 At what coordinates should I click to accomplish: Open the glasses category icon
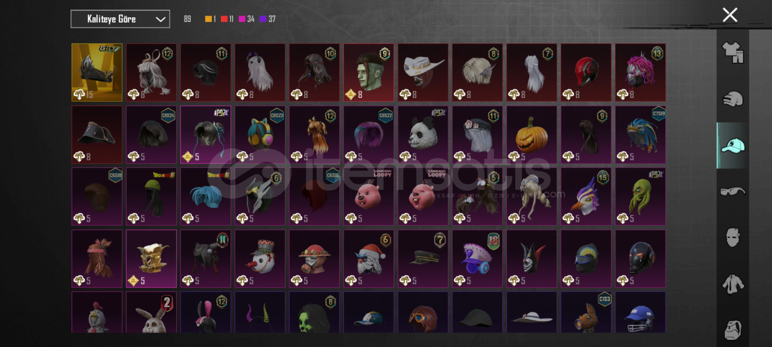(x=733, y=191)
